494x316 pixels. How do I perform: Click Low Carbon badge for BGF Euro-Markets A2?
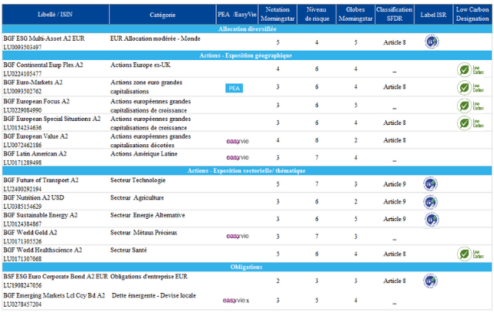pos(471,88)
